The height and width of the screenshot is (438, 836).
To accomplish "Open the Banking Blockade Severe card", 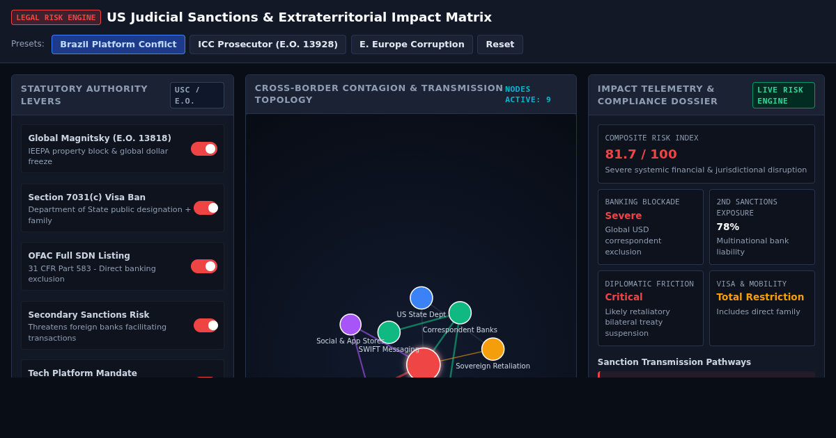I will coord(651,227).
